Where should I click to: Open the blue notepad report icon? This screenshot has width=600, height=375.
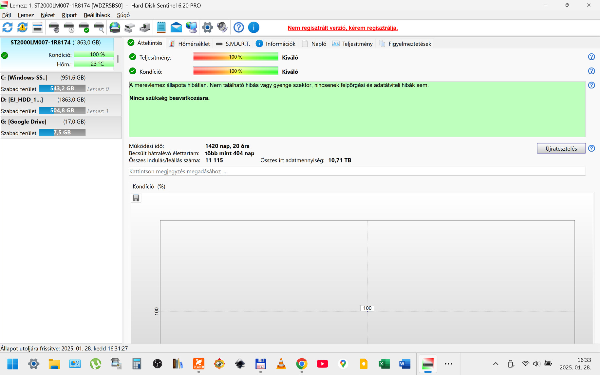pos(161,28)
